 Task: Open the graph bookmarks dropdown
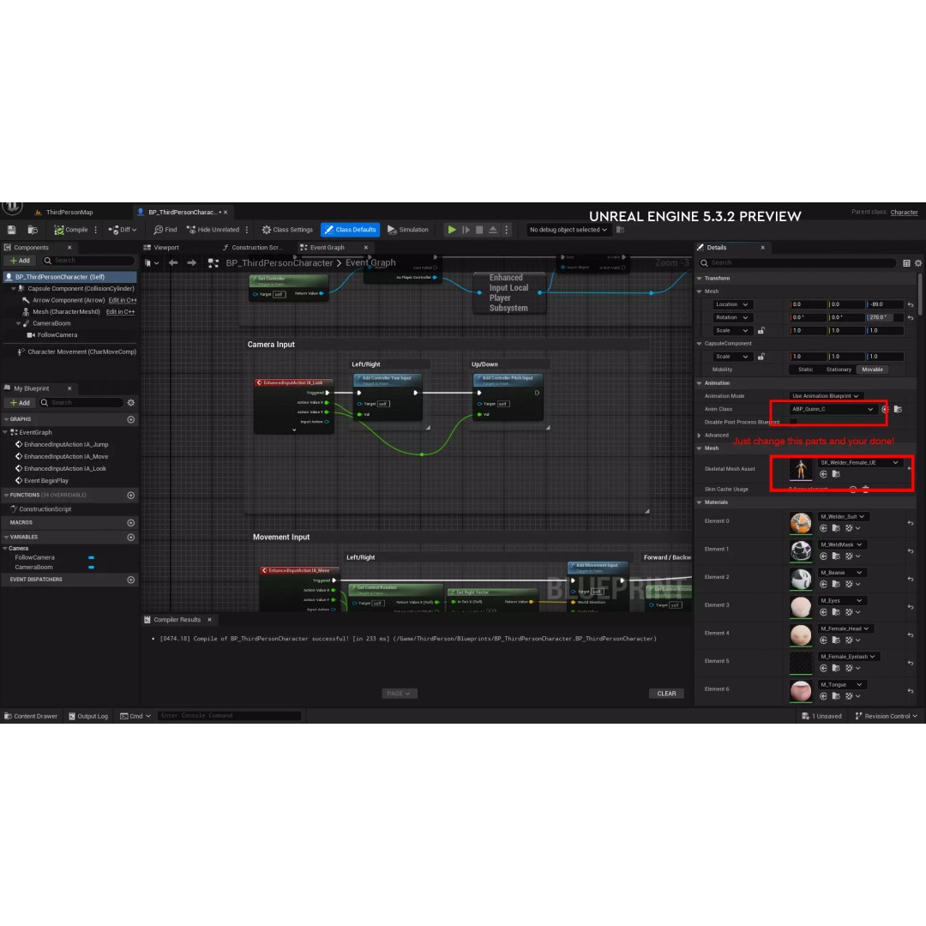[153, 263]
